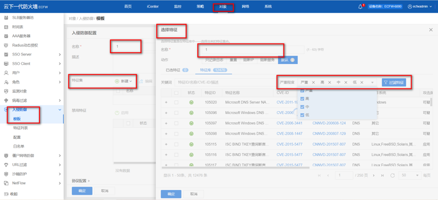Expand row 105020 with plus icon
This screenshot has height=200, width=438.
[166, 103]
